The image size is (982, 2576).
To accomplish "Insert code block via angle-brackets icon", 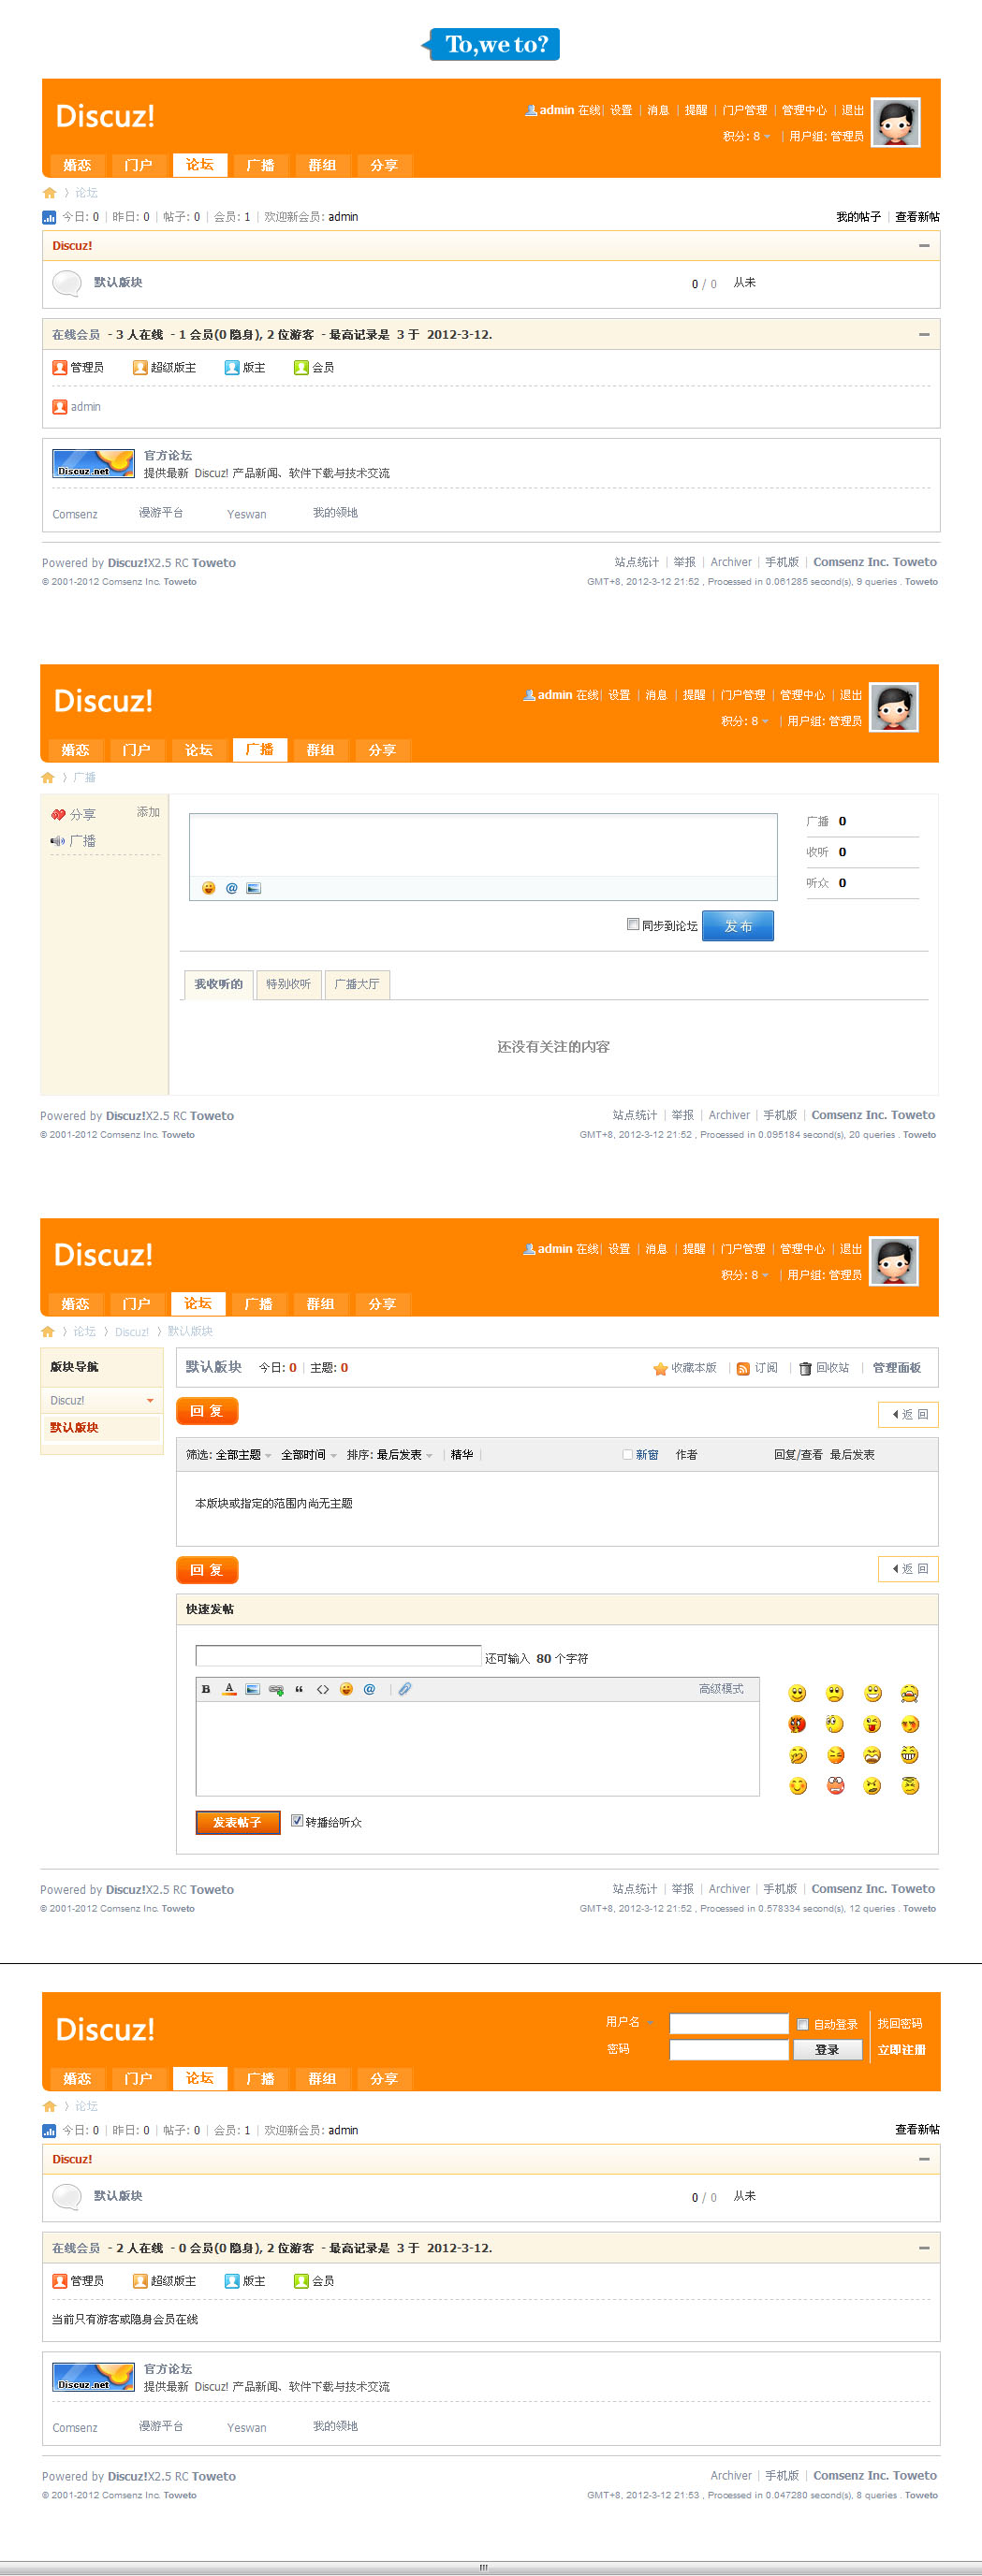I will pos(322,1689).
